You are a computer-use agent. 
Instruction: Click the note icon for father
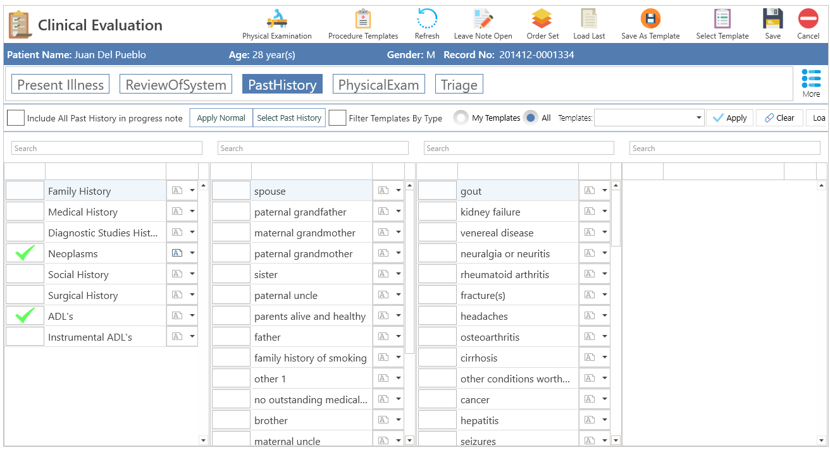pyautogui.click(x=383, y=337)
